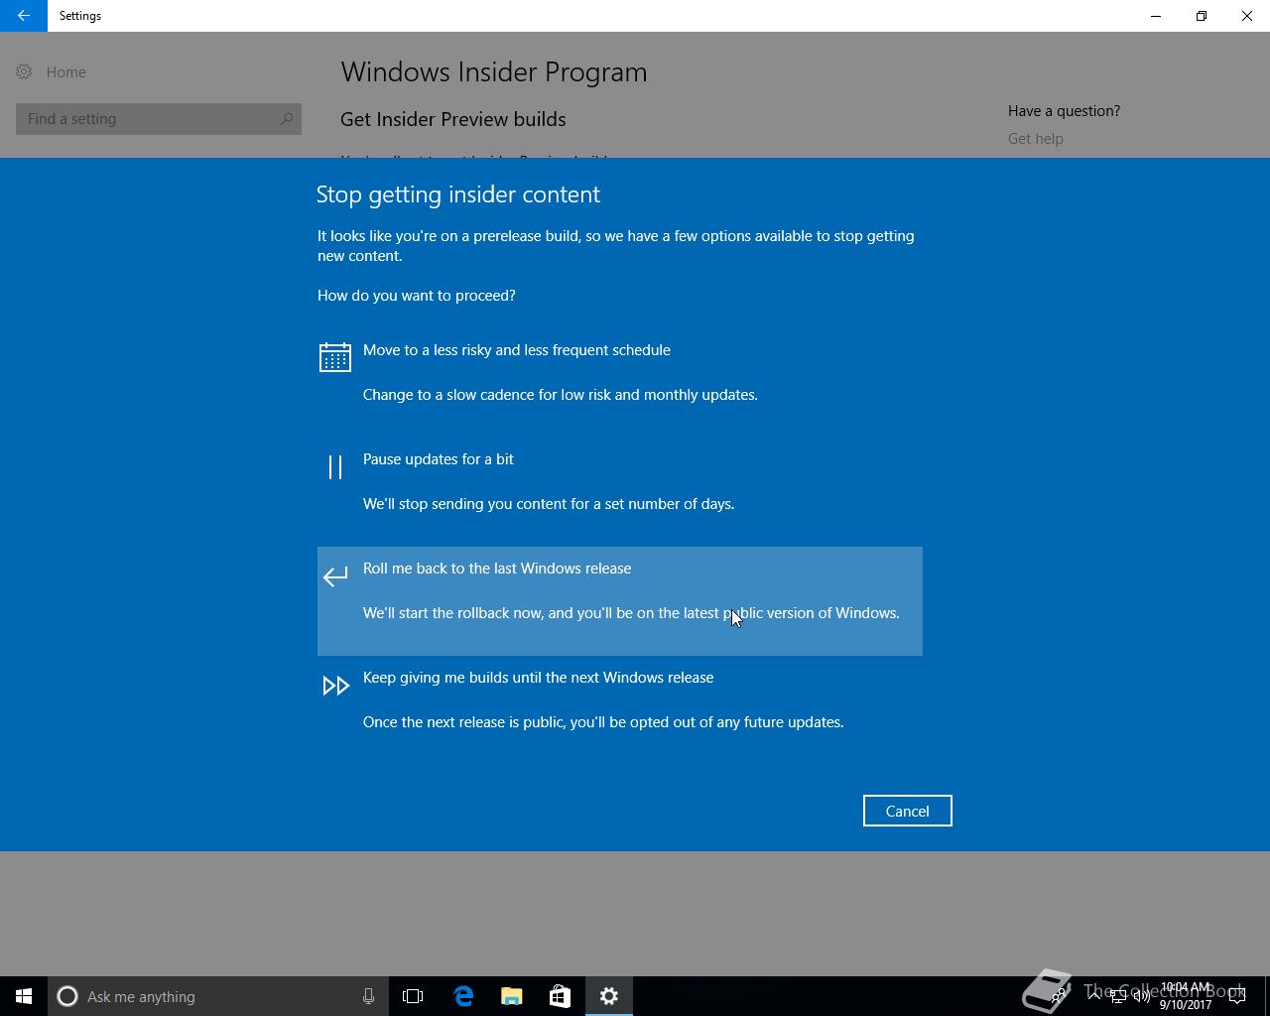Open Action Center notifications
Image resolution: width=1270 pixels, height=1016 pixels.
click(x=1237, y=996)
